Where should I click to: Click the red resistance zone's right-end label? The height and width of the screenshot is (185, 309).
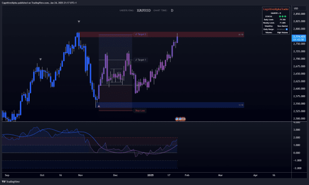[x=241, y=35]
